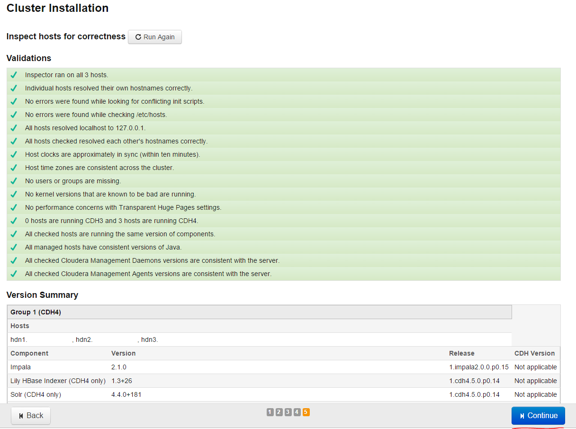576x429 pixels.
Task: Click version 1.3+26
Action: coord(121,381)
